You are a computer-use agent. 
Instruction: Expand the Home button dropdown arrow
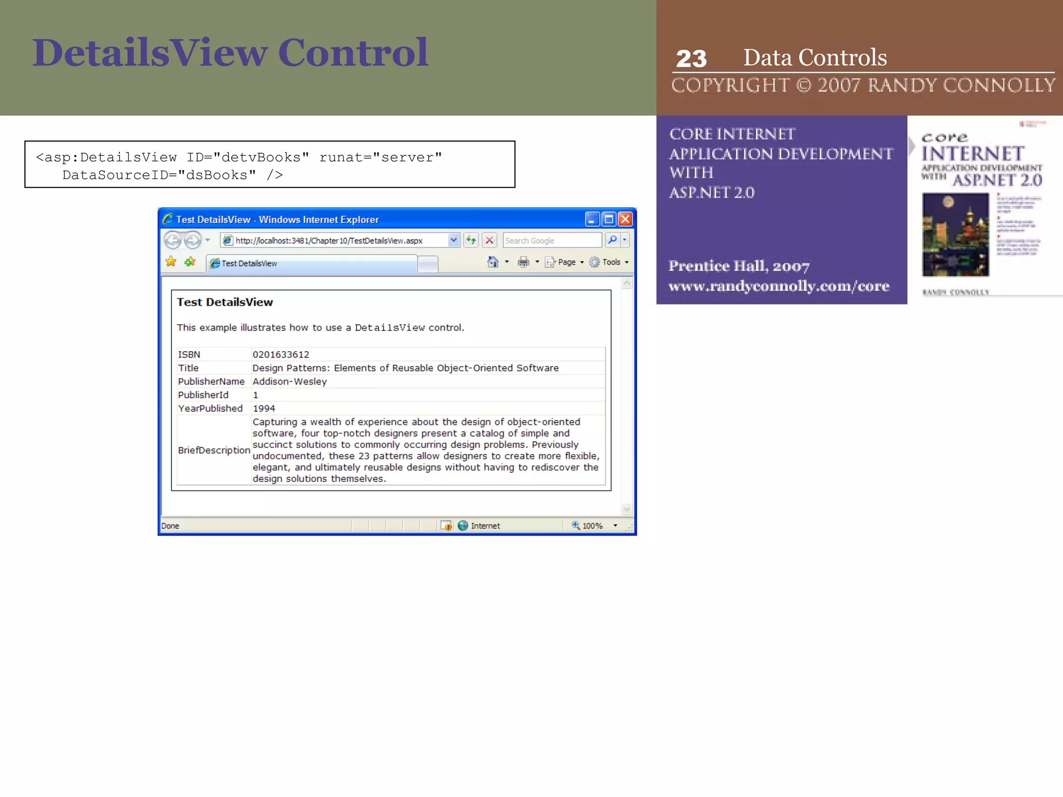pyautogui.click(x=507, y=262)
